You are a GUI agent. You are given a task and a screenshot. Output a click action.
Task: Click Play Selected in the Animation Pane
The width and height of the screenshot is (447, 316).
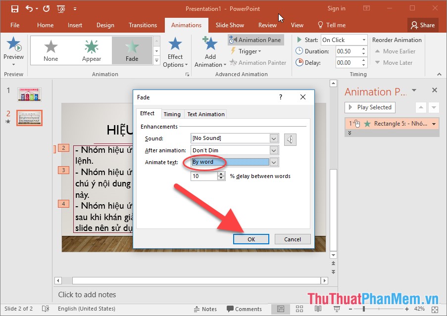[x=369, y=107]
